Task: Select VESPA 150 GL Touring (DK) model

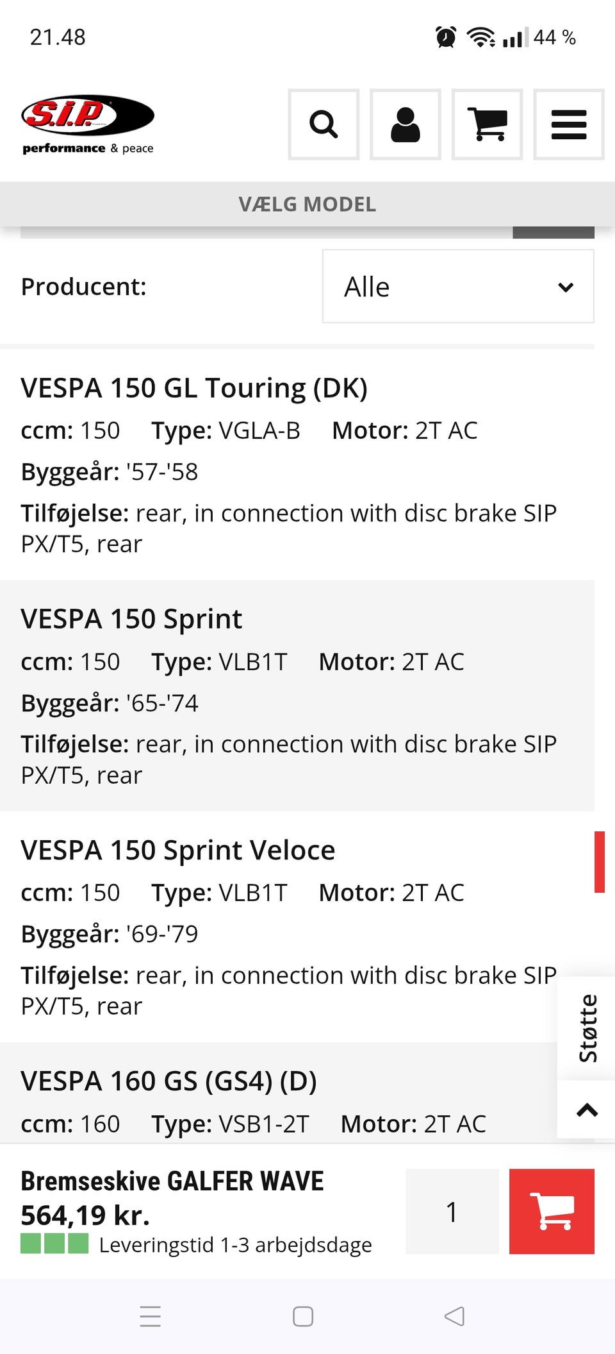Action: (194, 388)
